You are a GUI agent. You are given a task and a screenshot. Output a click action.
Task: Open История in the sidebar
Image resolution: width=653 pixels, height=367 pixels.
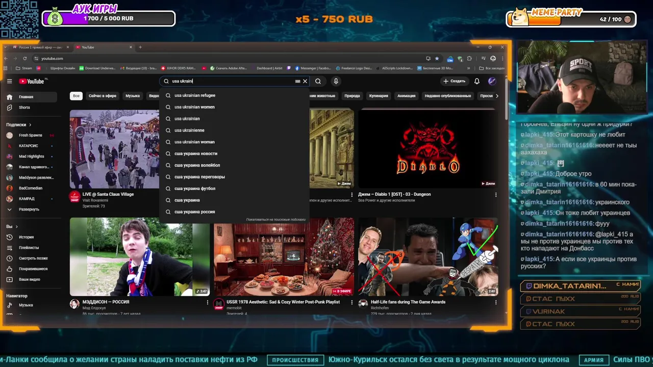click(x=32, y=237)
